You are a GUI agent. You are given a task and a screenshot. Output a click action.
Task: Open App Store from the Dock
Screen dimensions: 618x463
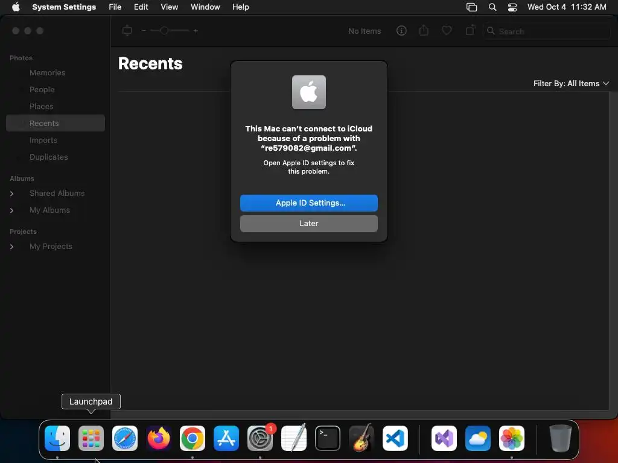(226, 438)
